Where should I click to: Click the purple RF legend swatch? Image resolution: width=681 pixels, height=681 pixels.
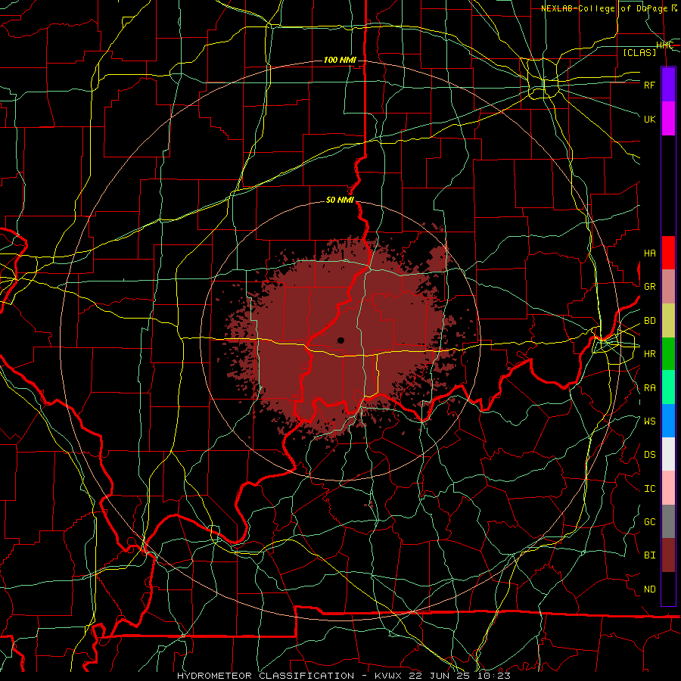pyautogui.click(x=668, y=85)
